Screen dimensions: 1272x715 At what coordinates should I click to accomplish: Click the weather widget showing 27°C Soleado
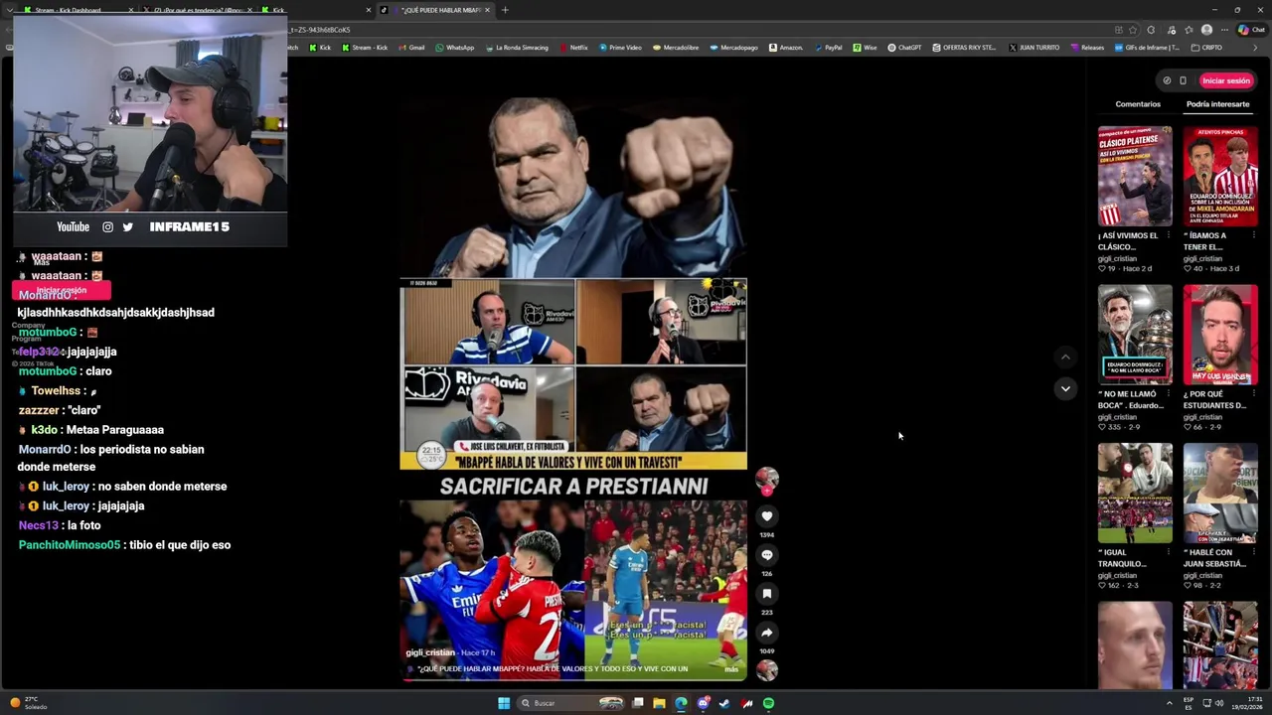(30, 703)
